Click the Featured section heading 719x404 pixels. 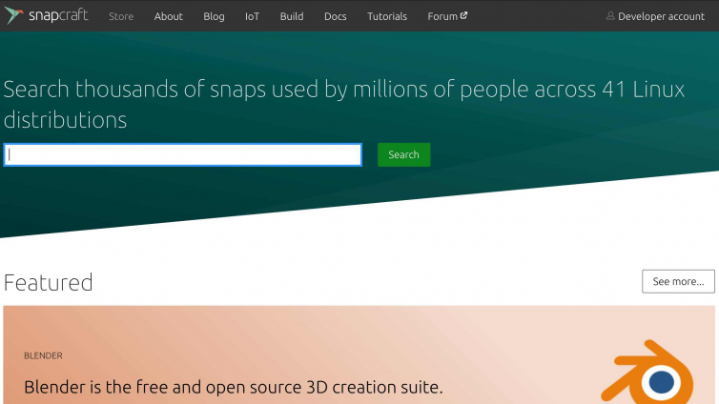pos(49,282)
